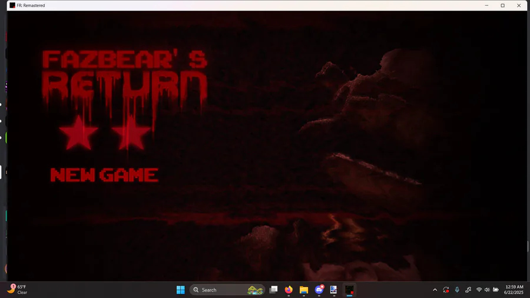Open Discord from the taskbar
The height and width of the screenshot is (298, 530).
(319, 290)
